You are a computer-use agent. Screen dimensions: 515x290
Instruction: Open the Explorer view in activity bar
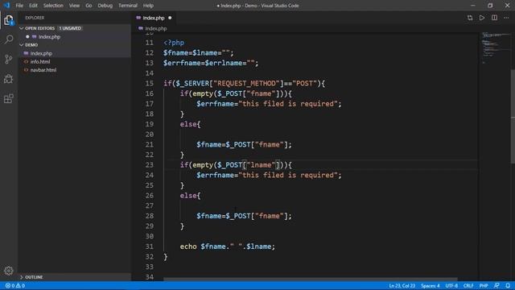(9, 20)
